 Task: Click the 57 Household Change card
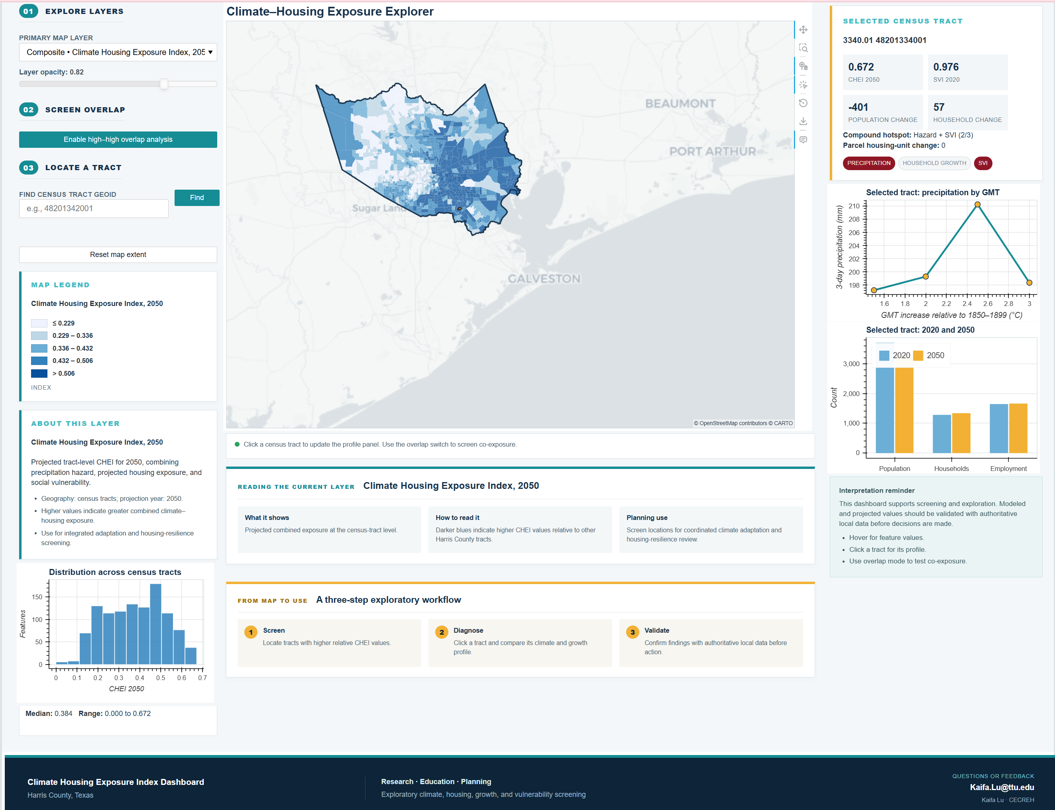coord(967,112)
